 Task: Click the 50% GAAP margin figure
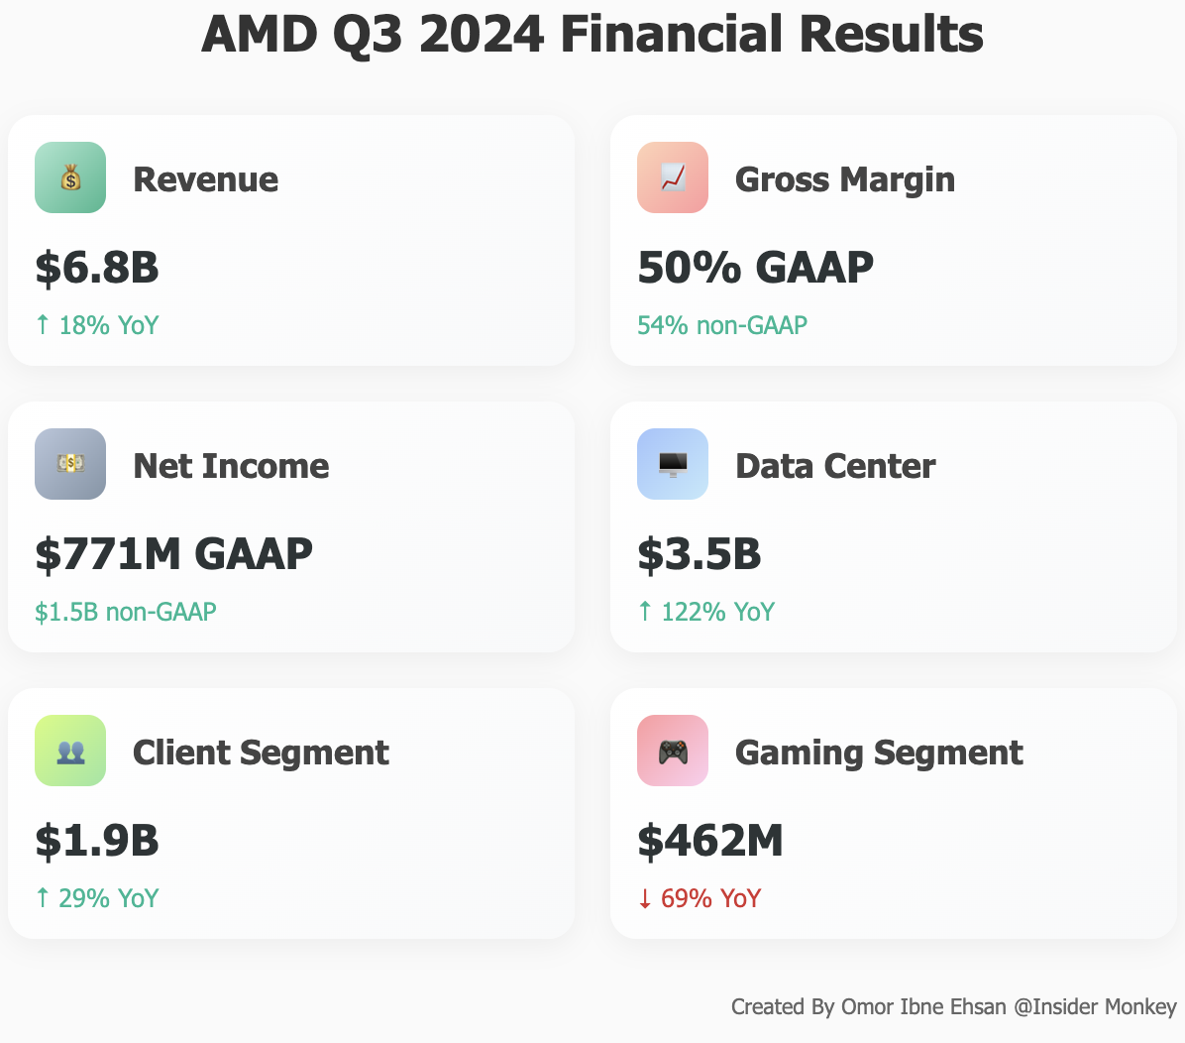click(755, 268)
